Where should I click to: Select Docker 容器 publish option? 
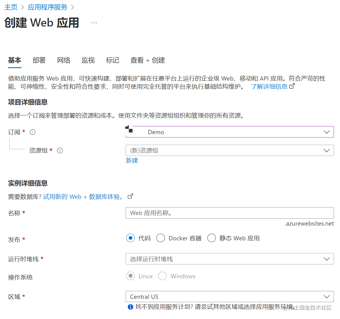tap(161, 238)
